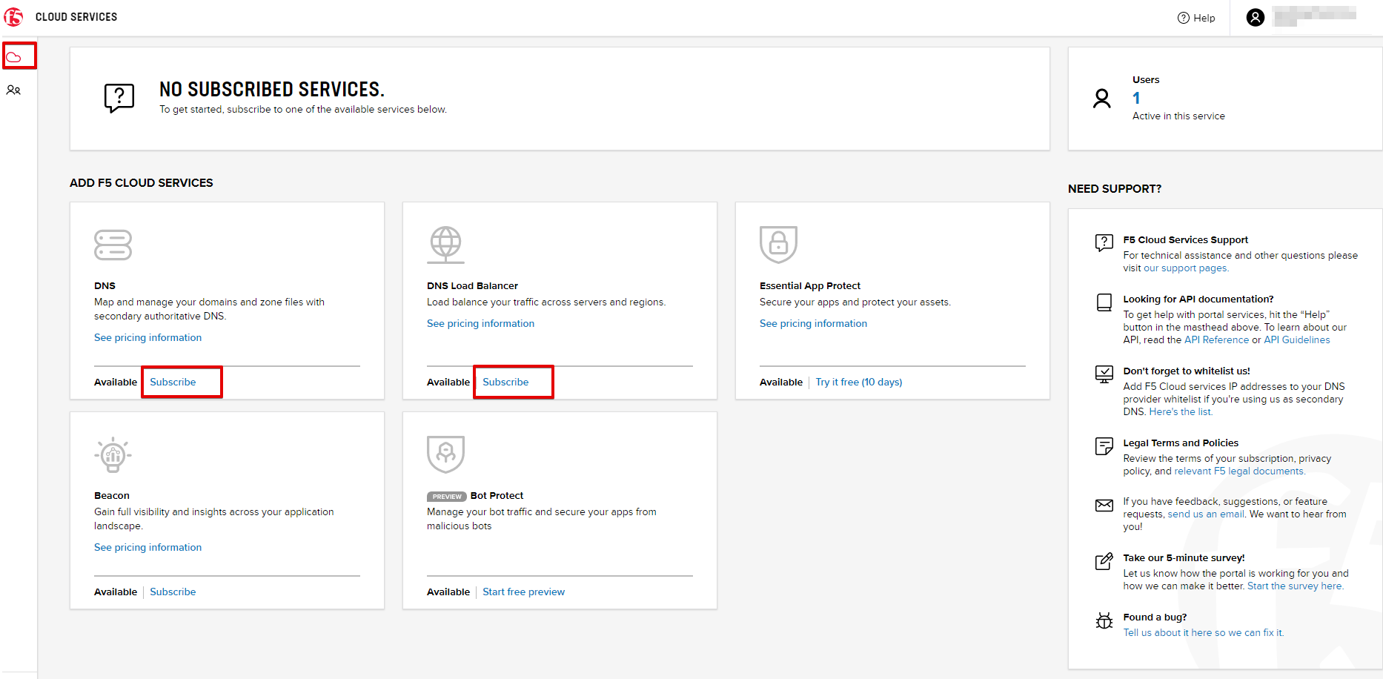Subscribe to the DNS service
The width and height of the screenshot is (1383, 679).
[x=173, y=382]
